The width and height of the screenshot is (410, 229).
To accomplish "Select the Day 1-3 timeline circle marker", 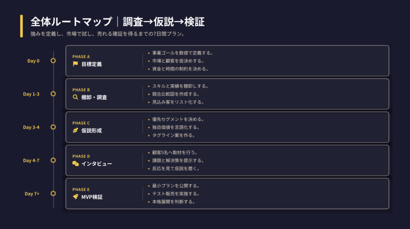I will [x=53, y=94].
